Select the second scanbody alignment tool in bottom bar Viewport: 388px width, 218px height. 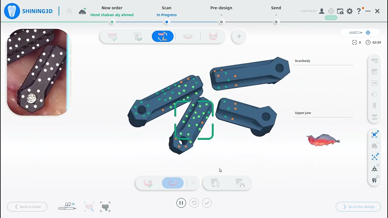tap(240, 183)
